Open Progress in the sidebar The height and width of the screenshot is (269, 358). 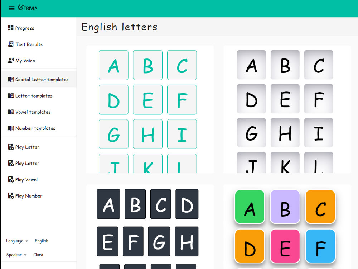tap(39, 28)
